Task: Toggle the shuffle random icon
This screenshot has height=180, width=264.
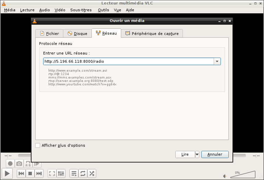Action: click(92, 173)
